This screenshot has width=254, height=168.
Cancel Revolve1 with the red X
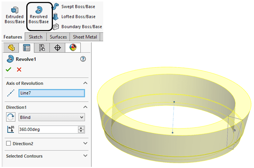coord(19,69)
